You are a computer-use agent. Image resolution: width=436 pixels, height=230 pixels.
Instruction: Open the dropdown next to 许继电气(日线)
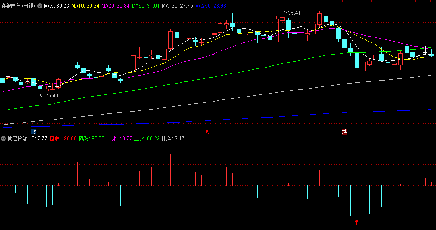click(40, 6)
